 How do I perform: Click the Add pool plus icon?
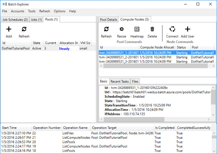[9, 30]
